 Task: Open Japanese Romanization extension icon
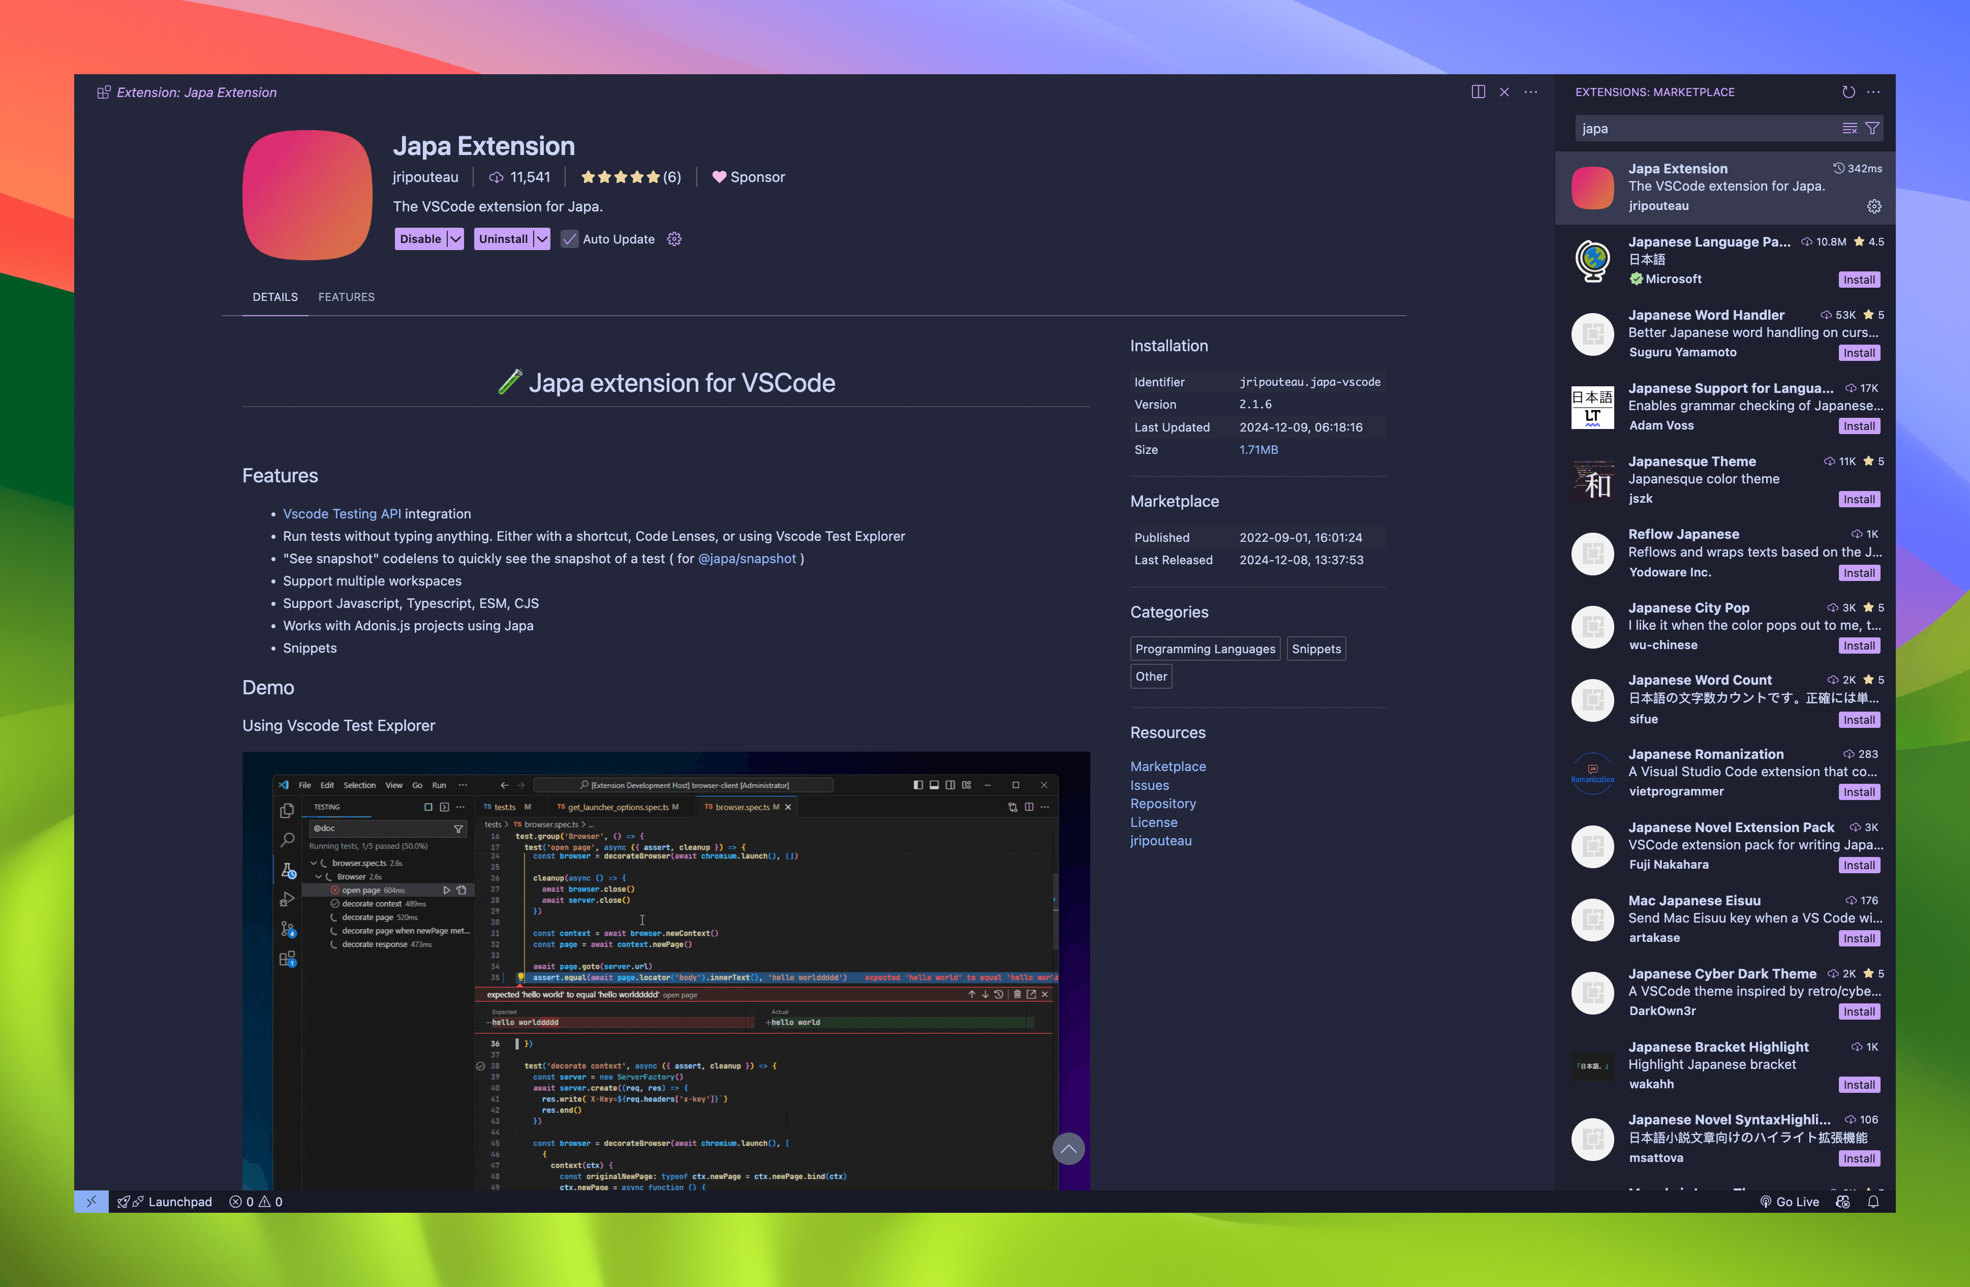click(1592, 773)
